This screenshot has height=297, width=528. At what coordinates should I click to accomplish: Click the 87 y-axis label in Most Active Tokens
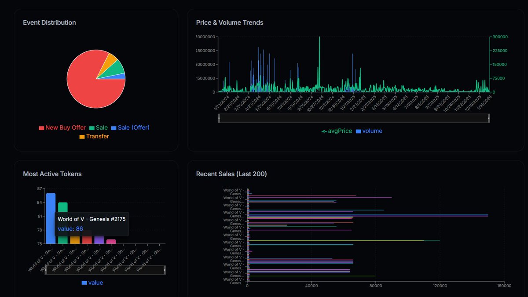coord(40,189)
